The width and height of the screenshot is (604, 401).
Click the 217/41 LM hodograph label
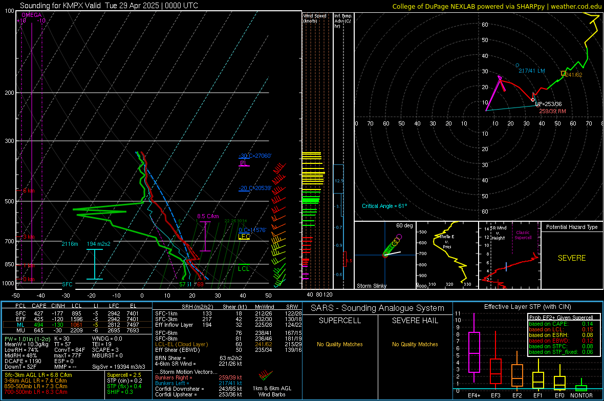pyautogui.click(x=532, y=71)
